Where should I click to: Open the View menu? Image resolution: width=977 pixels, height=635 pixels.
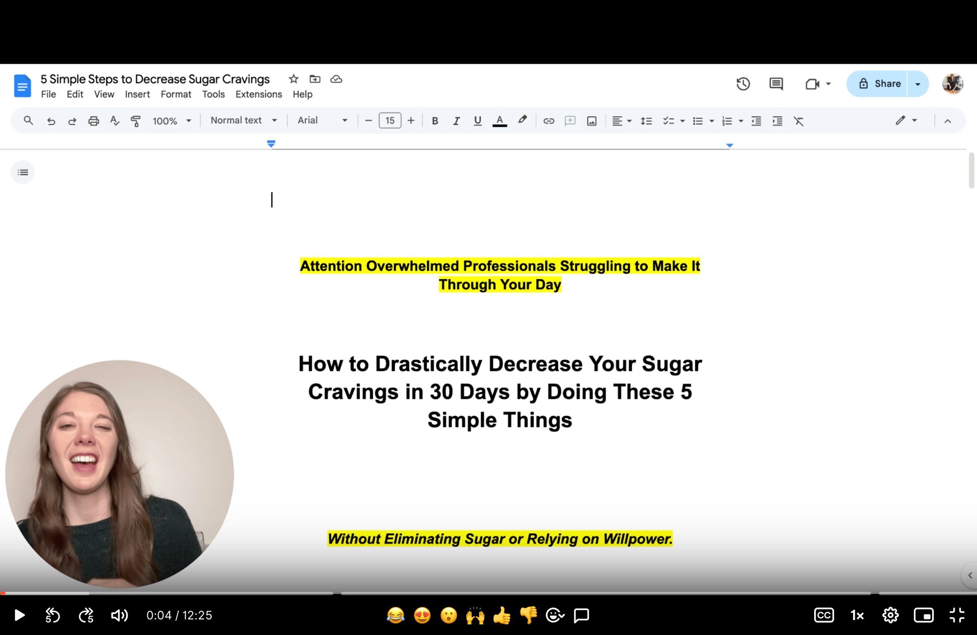[104, 94]
